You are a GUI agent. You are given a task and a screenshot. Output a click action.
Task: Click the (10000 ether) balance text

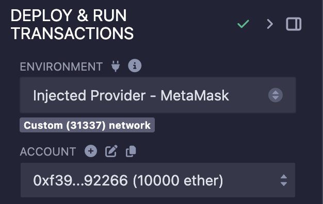178,181
